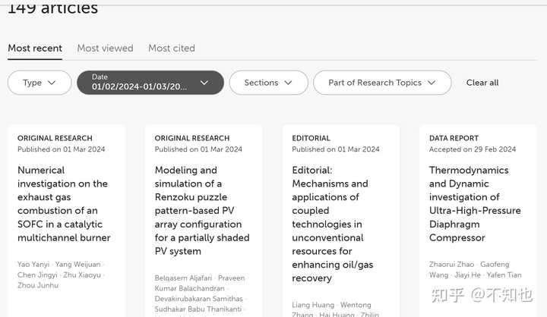Click the Date filter chevron icon
This screenshot has width=547, height=317.
pos(204,83)
